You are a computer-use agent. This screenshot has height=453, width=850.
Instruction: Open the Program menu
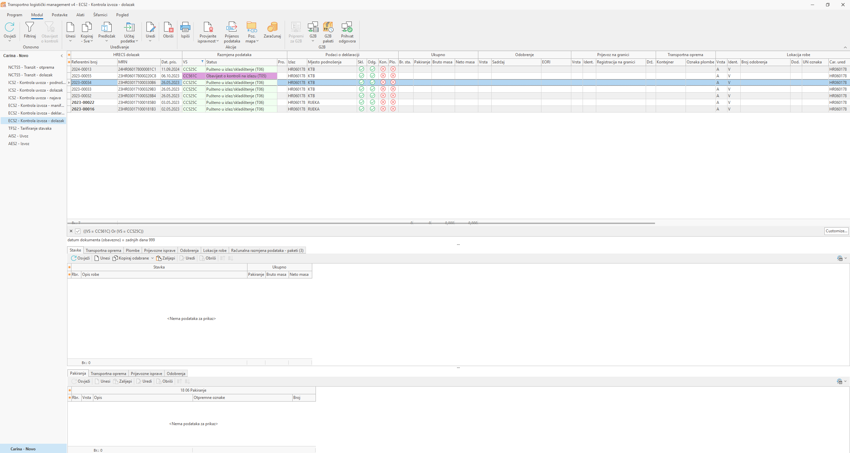click(x=15, y=15)
